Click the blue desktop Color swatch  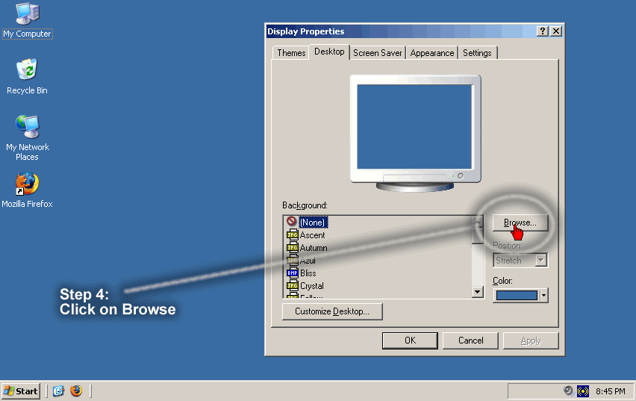[x=516, y=296]
